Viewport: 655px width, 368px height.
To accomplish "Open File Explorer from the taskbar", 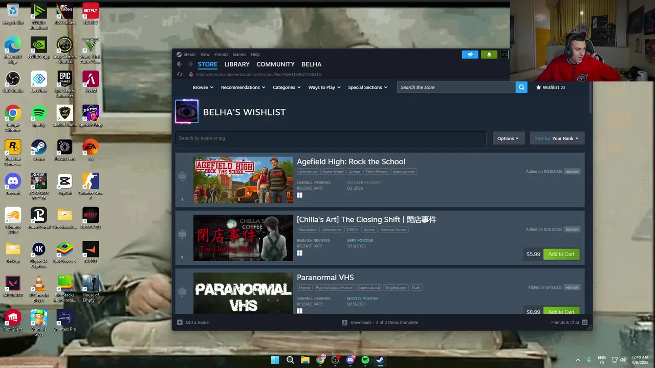I will (x=305, y=360).
